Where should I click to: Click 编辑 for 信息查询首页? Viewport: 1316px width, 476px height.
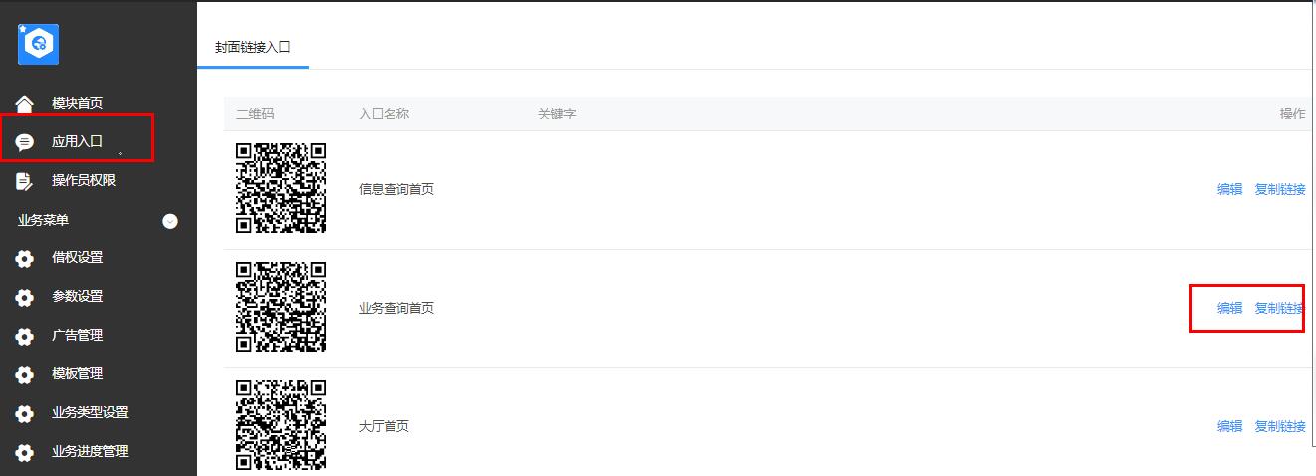(1229, 189)
